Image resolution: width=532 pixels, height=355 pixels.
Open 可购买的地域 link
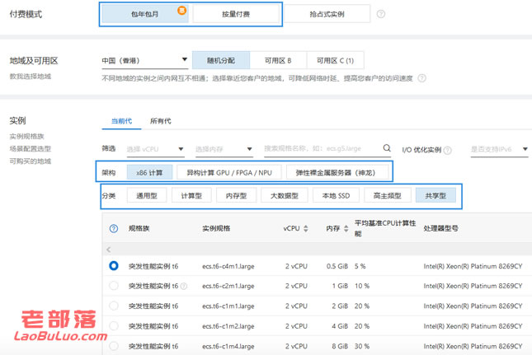pos(31,161)
